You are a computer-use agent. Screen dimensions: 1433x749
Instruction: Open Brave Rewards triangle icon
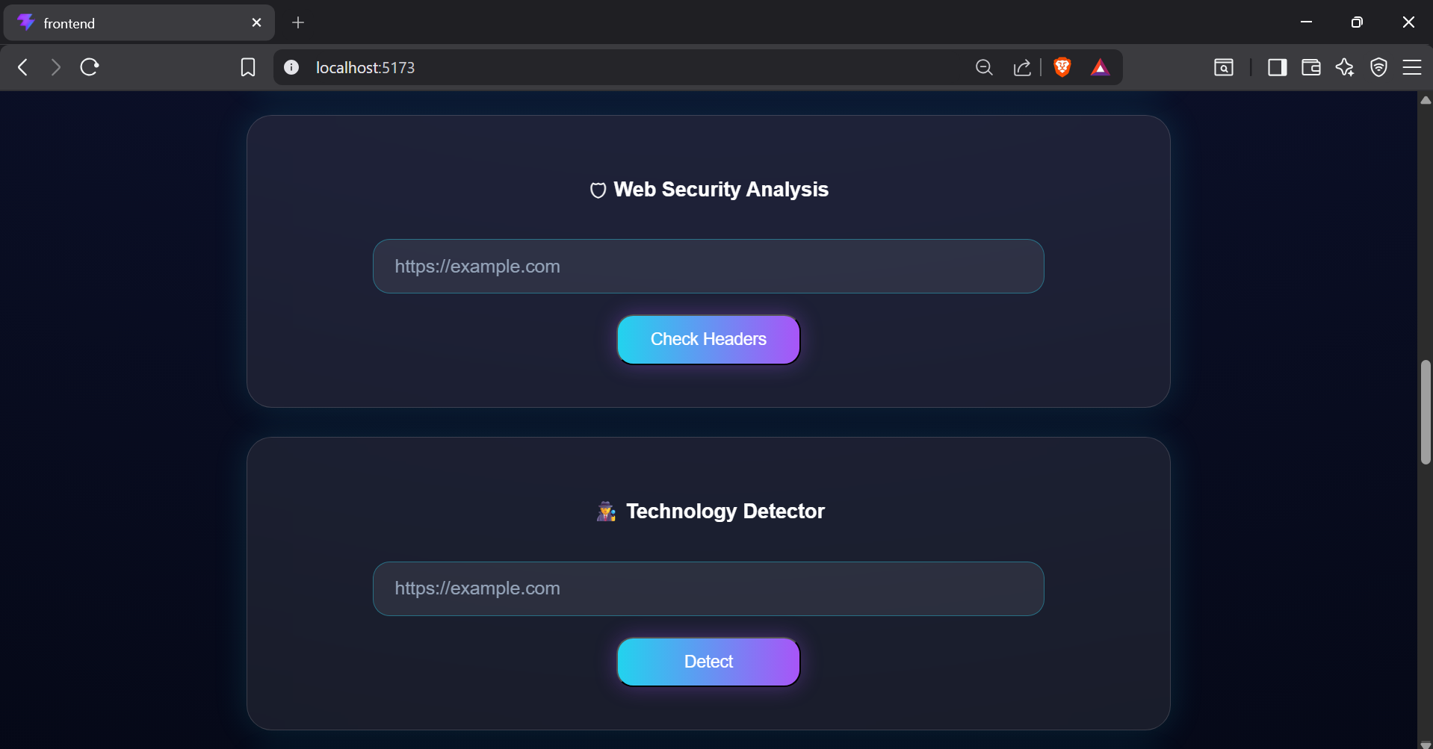point(1100,67)
